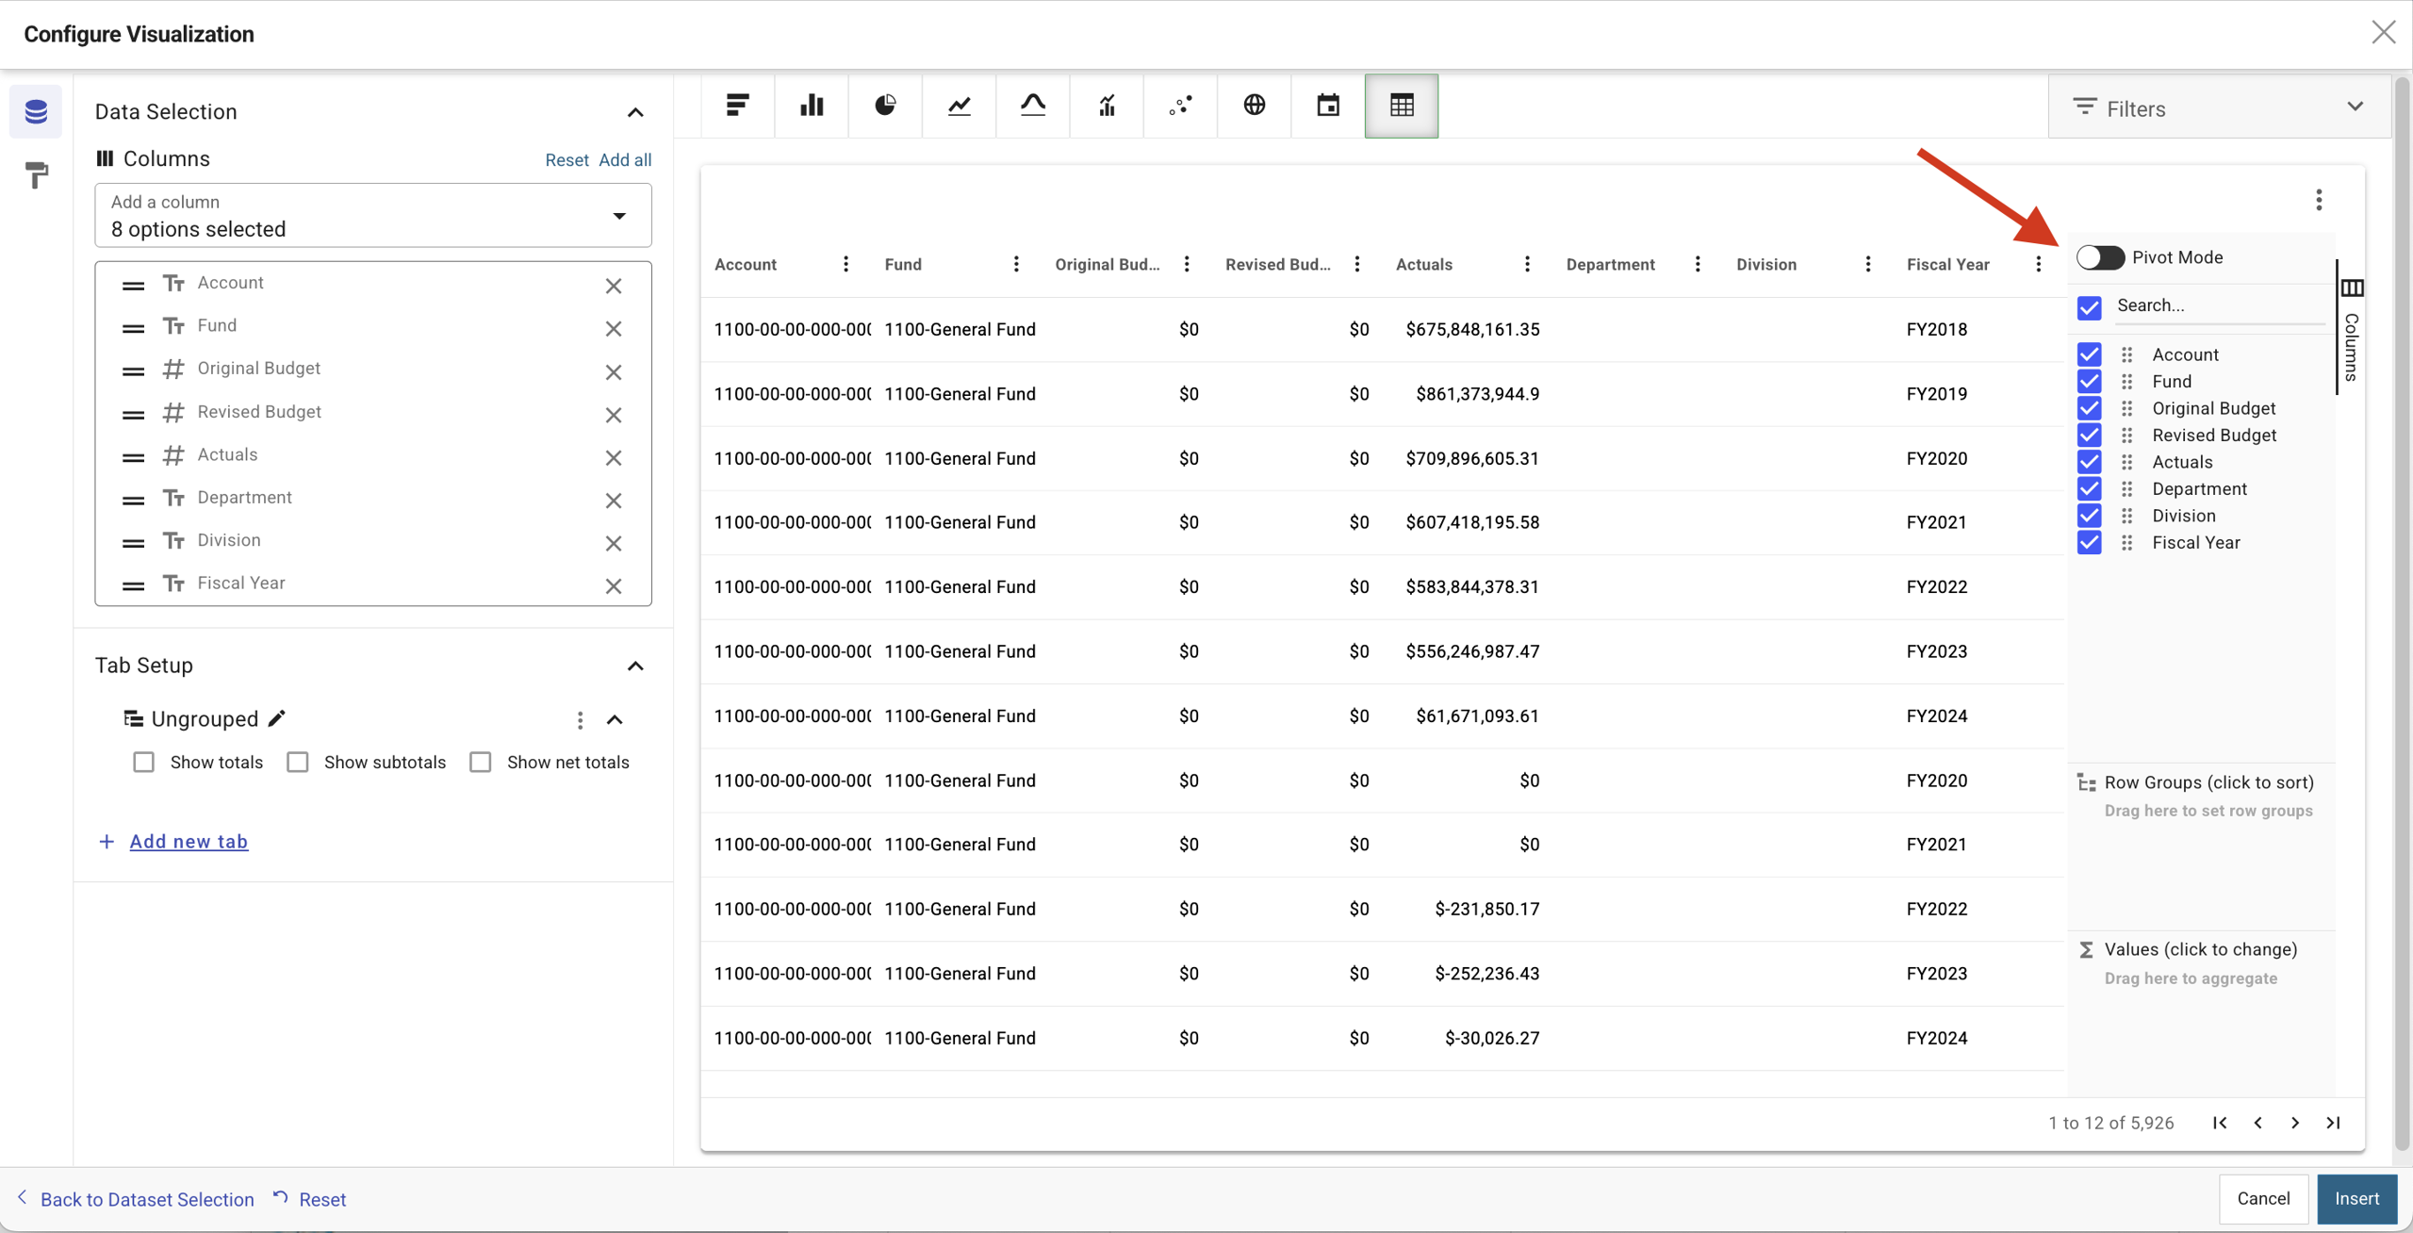The height and width of the screenshot is (1233, 2413).
Task: Open the Division header column menu
Action: click(1868, 264)
